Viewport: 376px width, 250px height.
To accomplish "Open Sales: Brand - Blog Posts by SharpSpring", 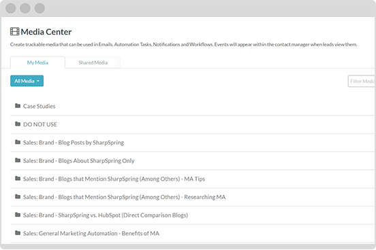I will click(74, 143).
